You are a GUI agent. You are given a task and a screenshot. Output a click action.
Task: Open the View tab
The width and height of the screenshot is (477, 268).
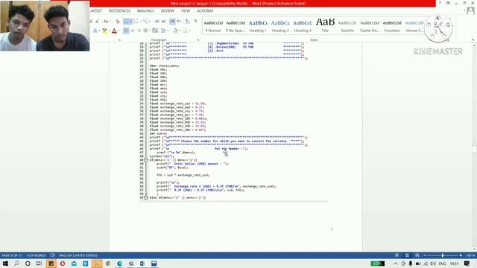[186, 10]
